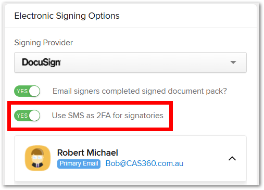Click the Robert Michael signer name
Viewport: 264px width, 190px height.
87,153
